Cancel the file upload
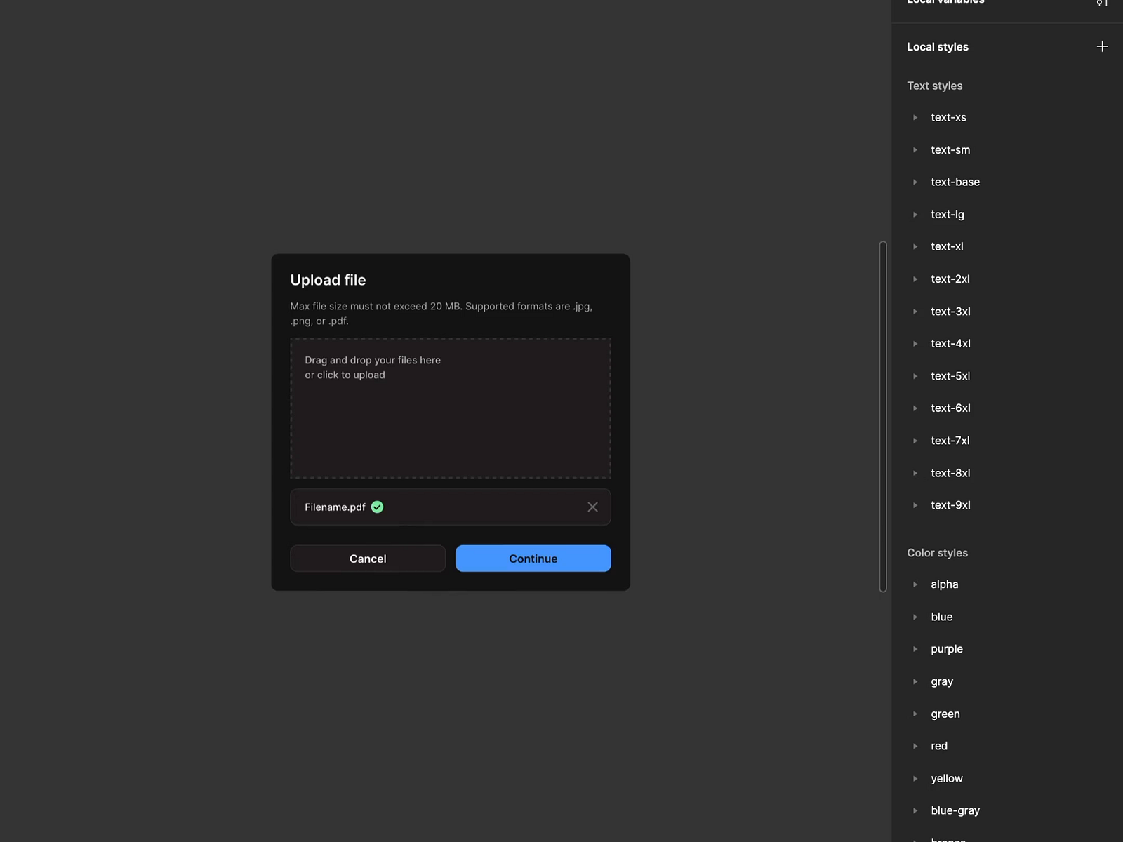Screen dimensions: 1123x842 [367, 559]
